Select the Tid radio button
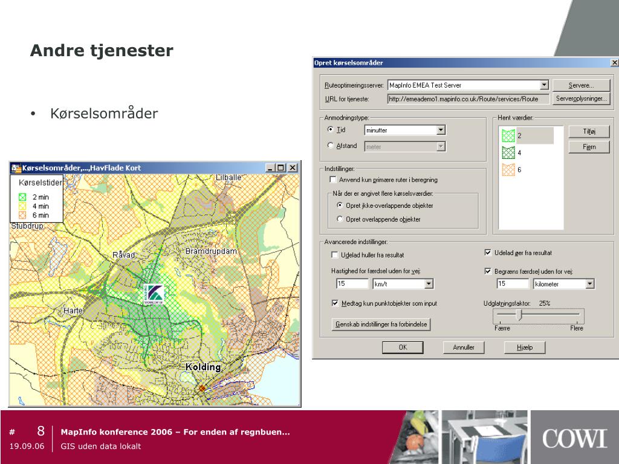This screenshot has height=464, width=619. (x=331, y=129)
